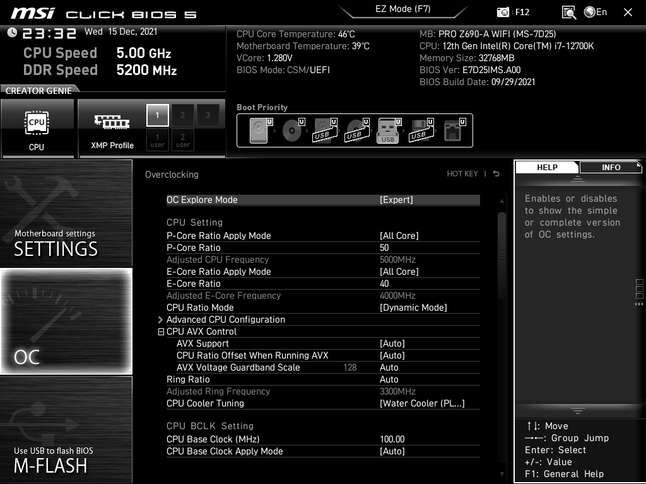Open the CREATOR GENIE tab

pos(38,91)
